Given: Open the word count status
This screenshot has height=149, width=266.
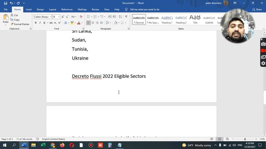Looking at the screenshot, I should (x=24, y=139).
